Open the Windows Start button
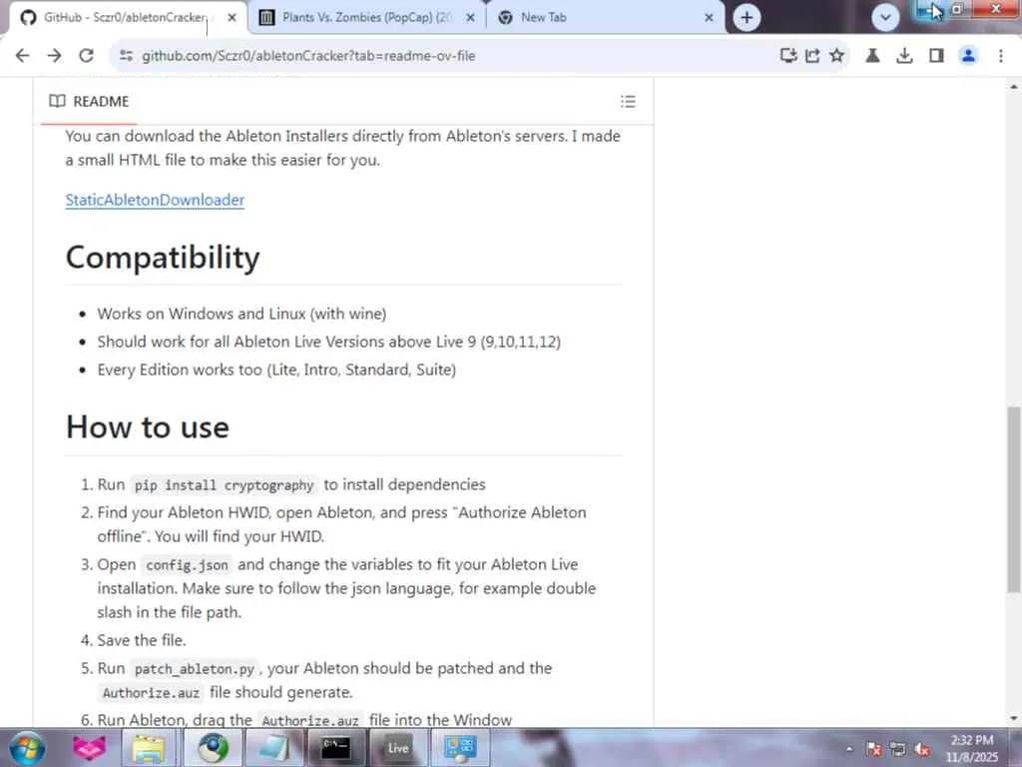Screen dimensions: 1022x767 point(27,747)
